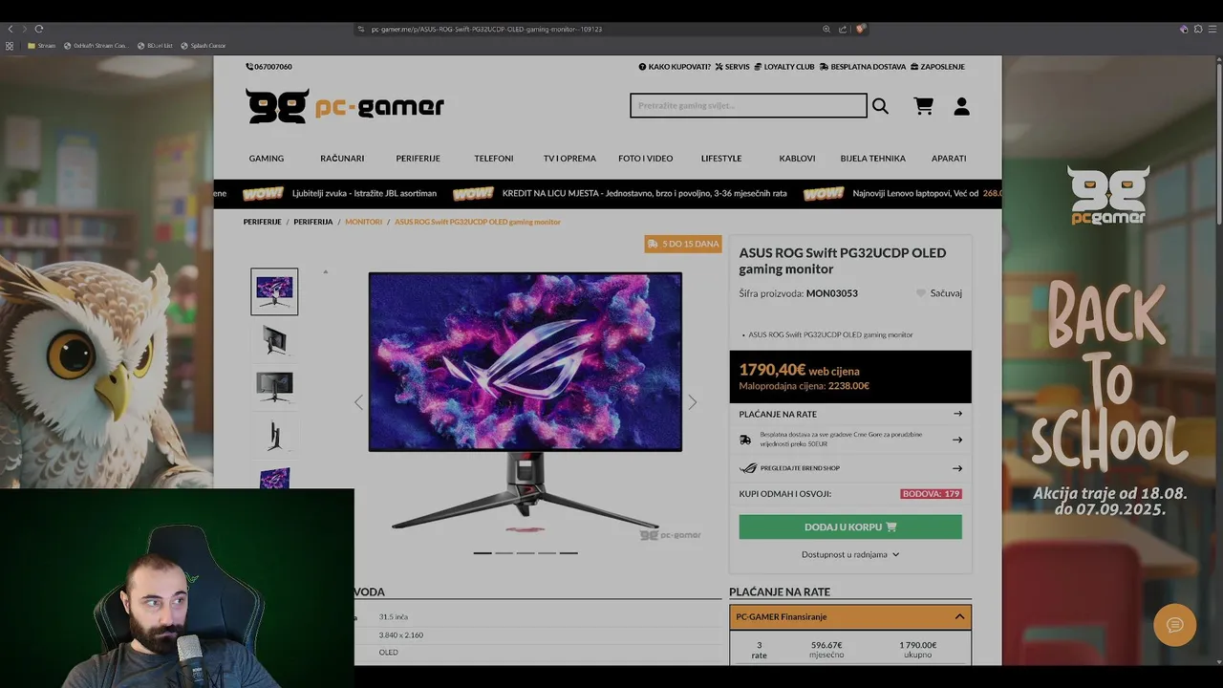This screenshot has width=1223, height=688.
Task: Open the user account icon
Action: pos(961,106)
